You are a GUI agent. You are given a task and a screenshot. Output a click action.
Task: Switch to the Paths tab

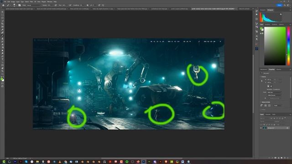[x=274, y=114]
